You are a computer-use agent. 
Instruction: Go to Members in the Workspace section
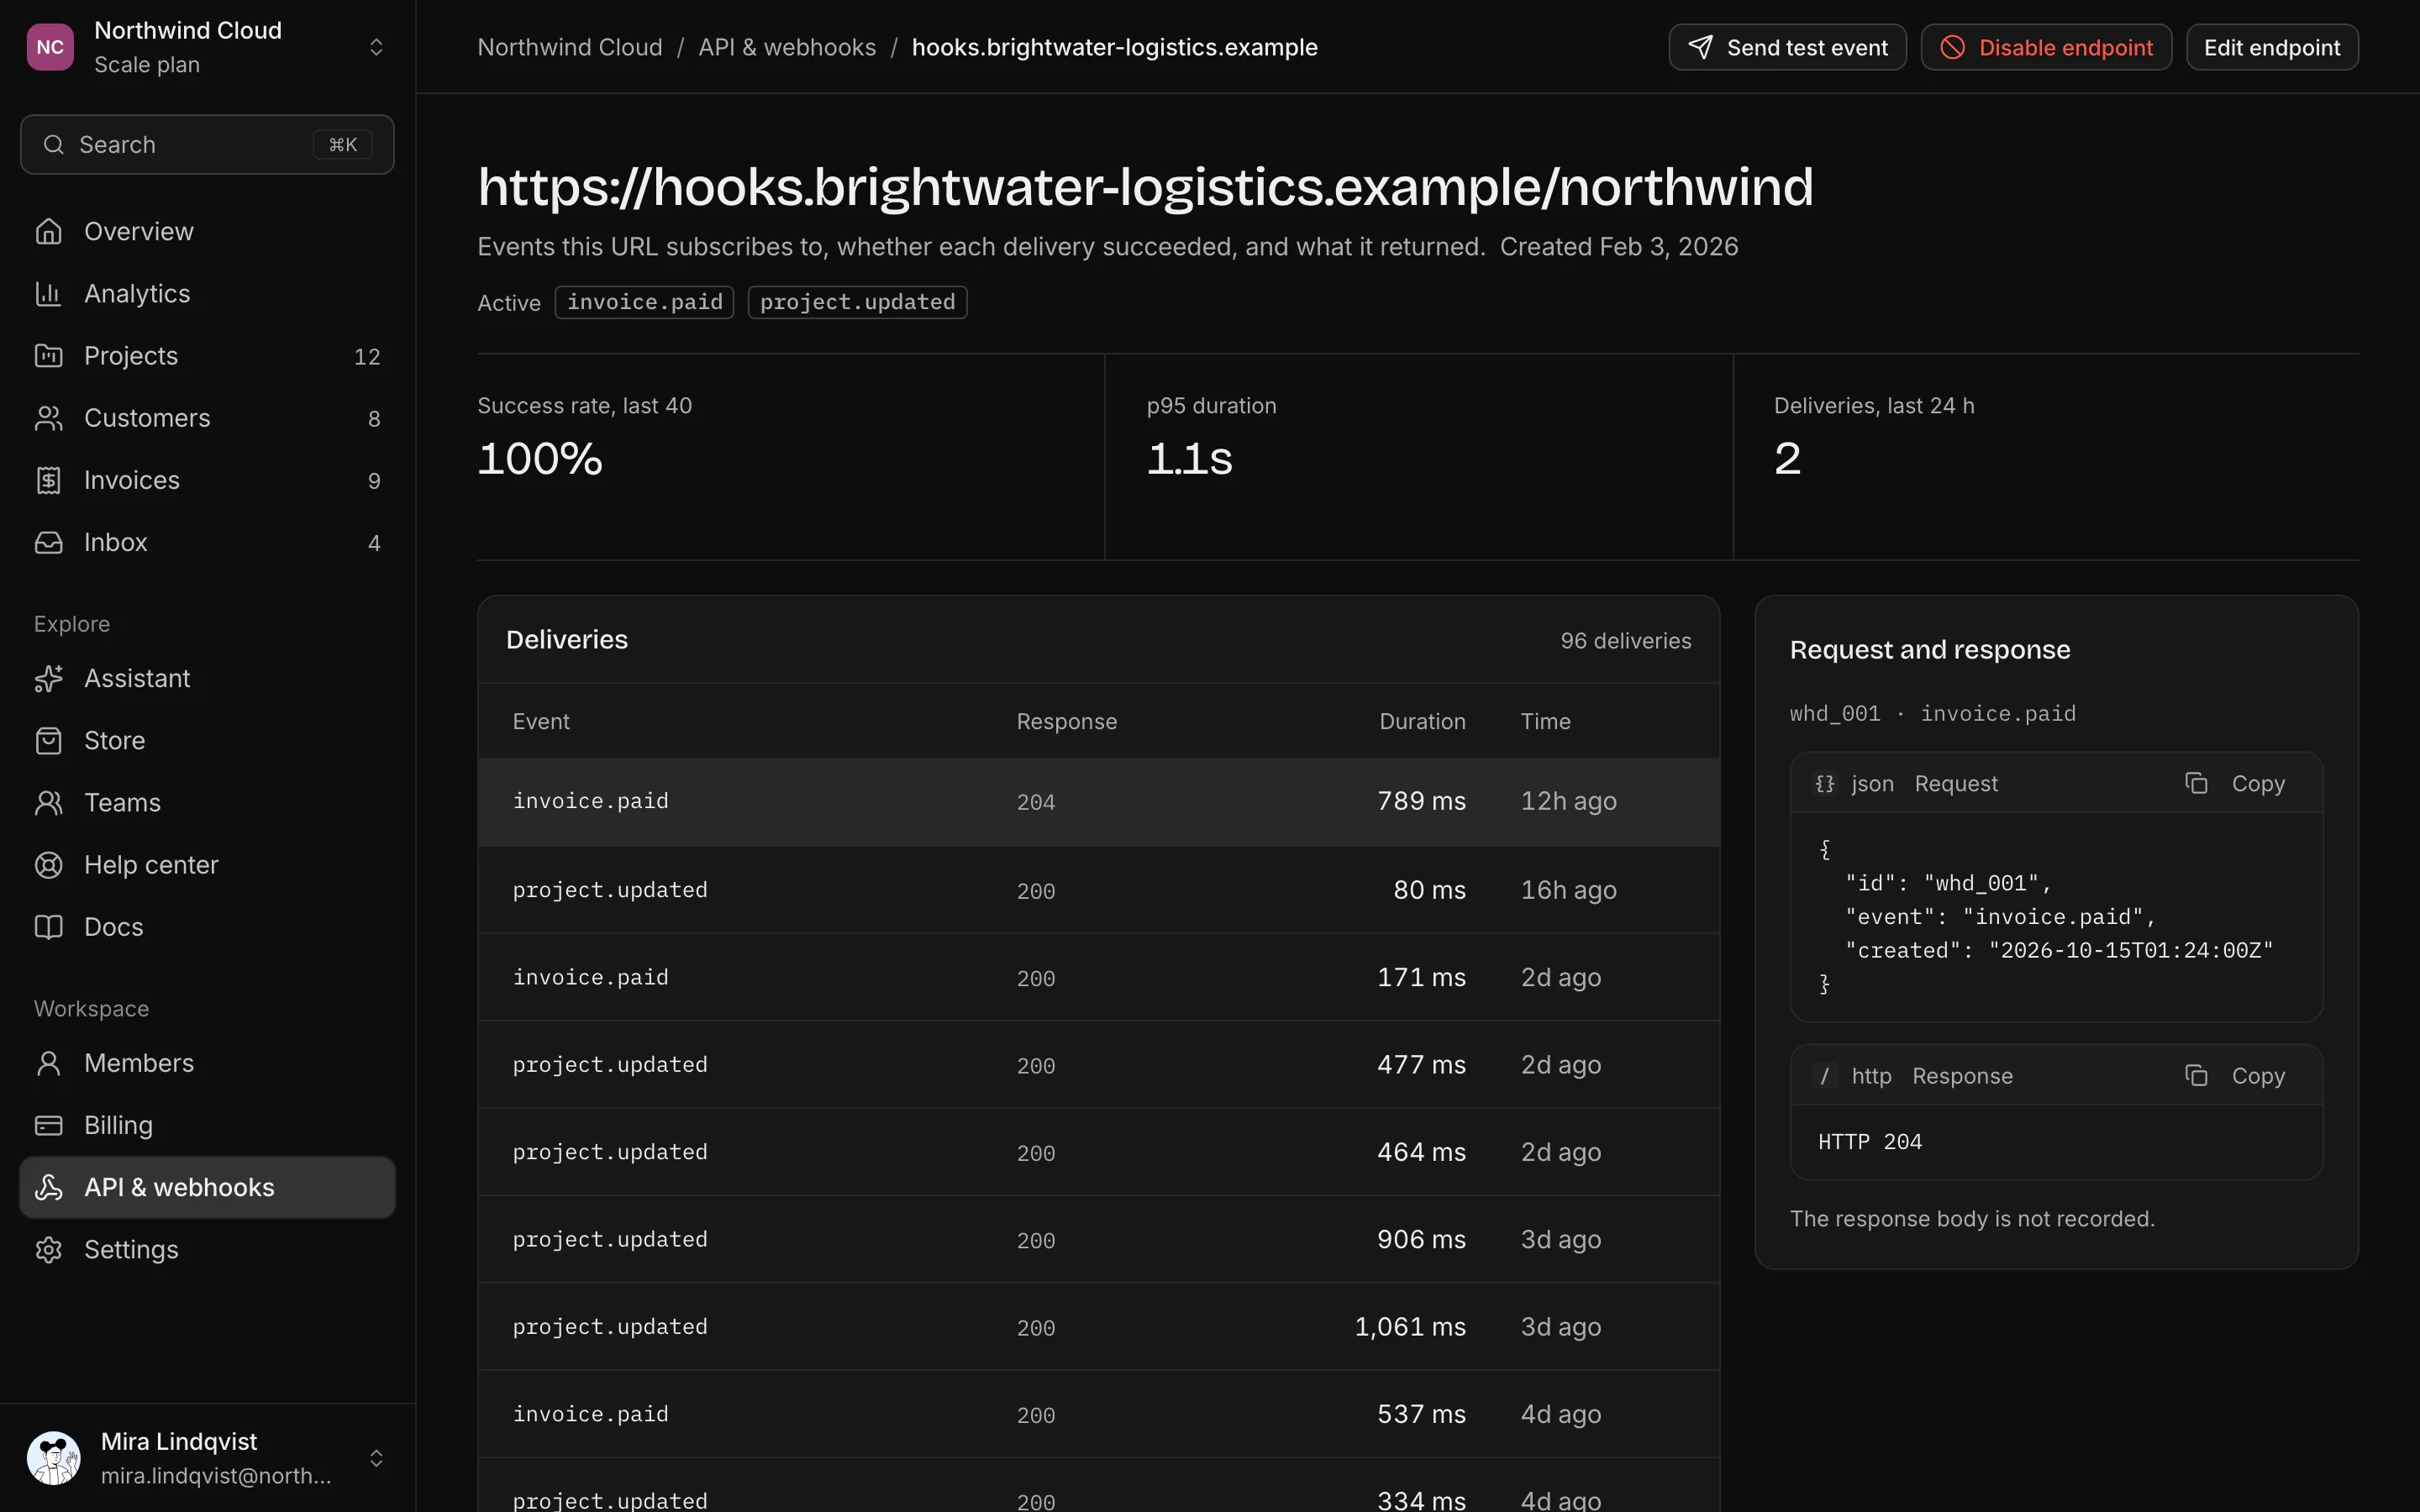coord(207,1063)
